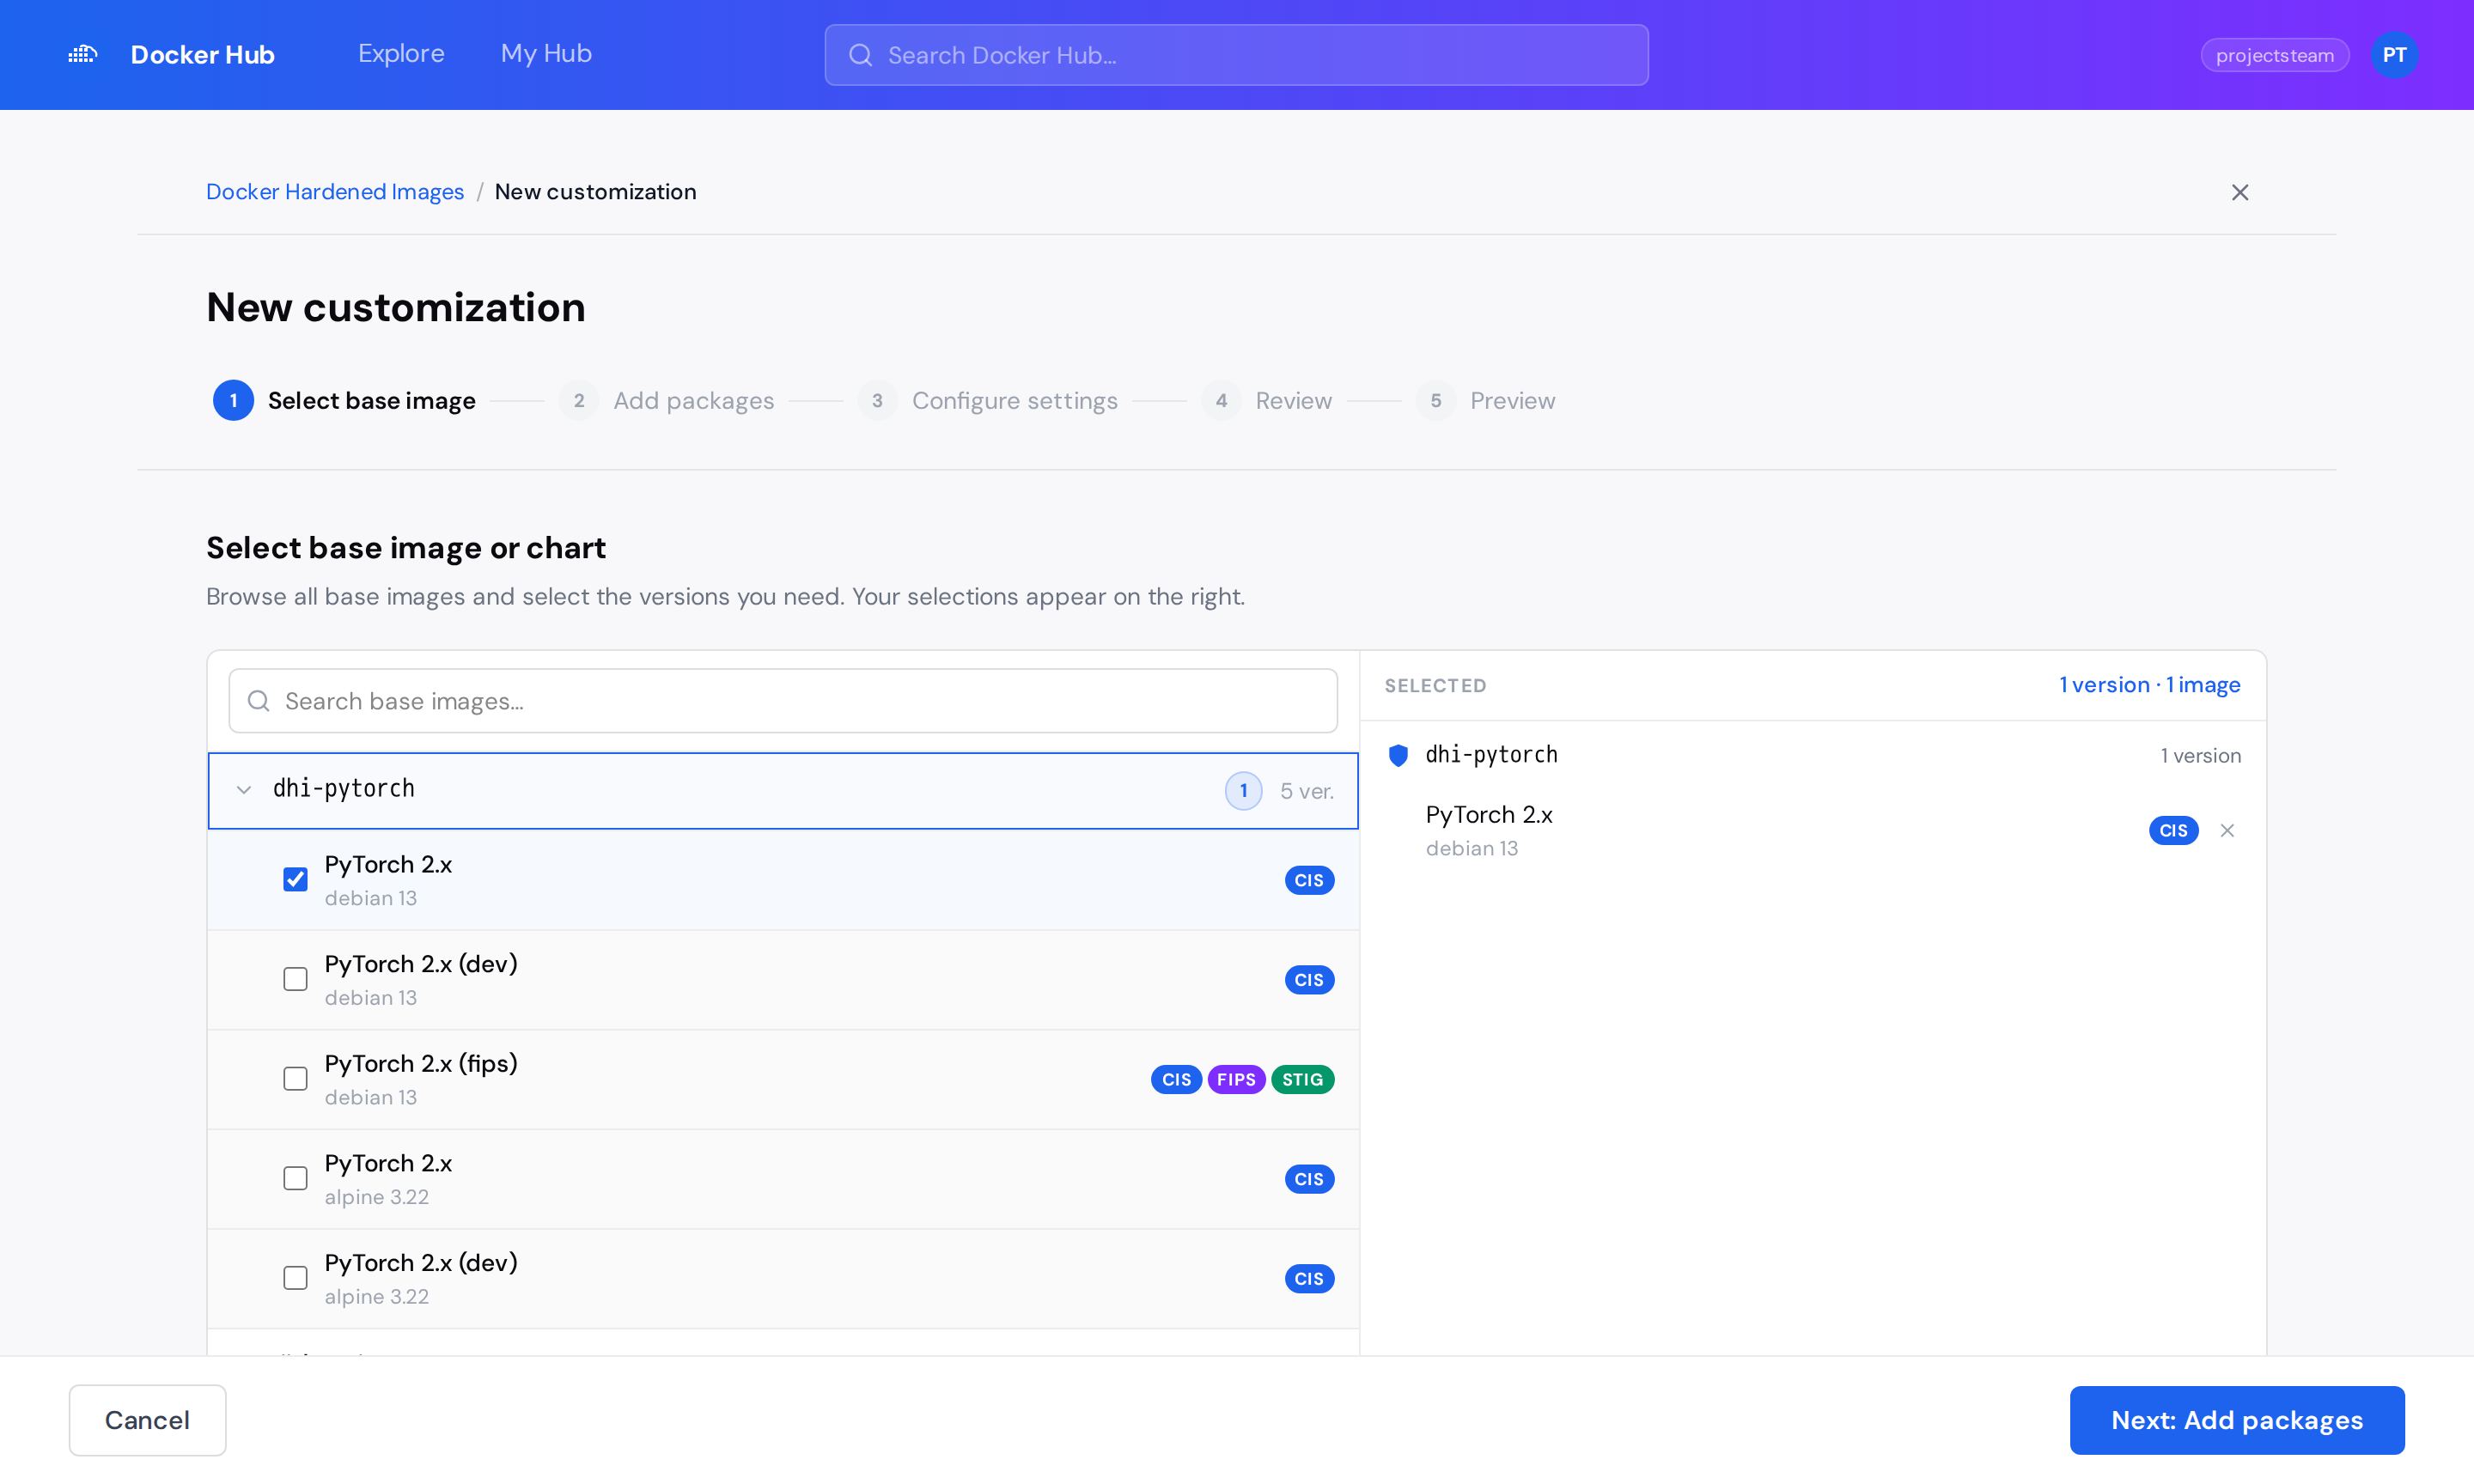Click step 5 circle for Preview

(x=1435, y=401)
